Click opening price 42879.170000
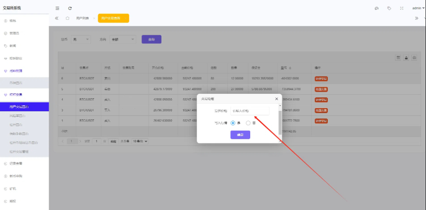The image size is (426, 210). tap(163, 89)
